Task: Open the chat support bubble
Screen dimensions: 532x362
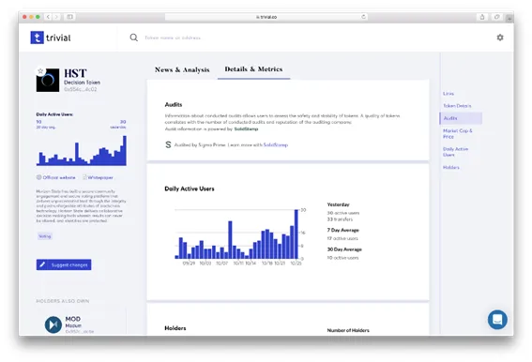Action: pos(497,319)
